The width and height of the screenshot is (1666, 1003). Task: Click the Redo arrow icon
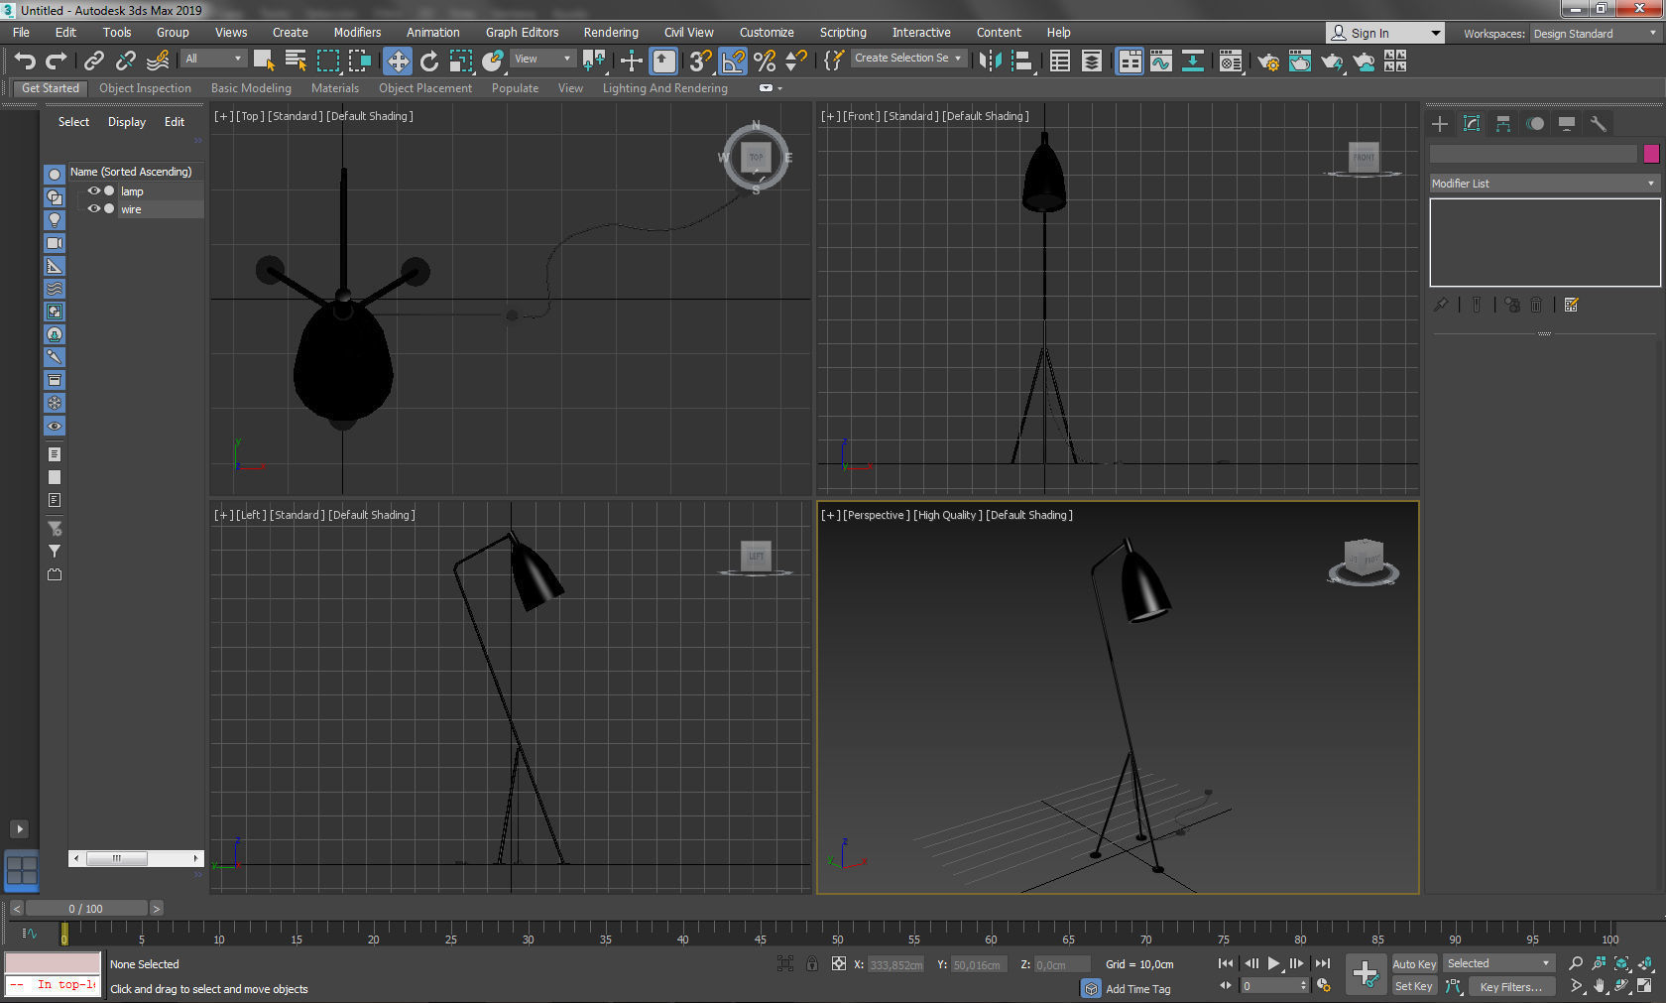tap(57, 62)
